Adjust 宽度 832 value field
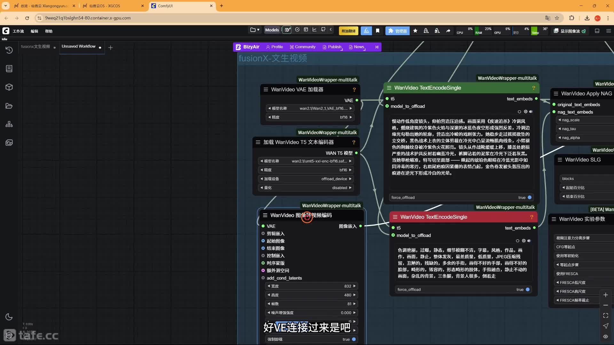The image size is (614, 345). [x=311, y=286]
